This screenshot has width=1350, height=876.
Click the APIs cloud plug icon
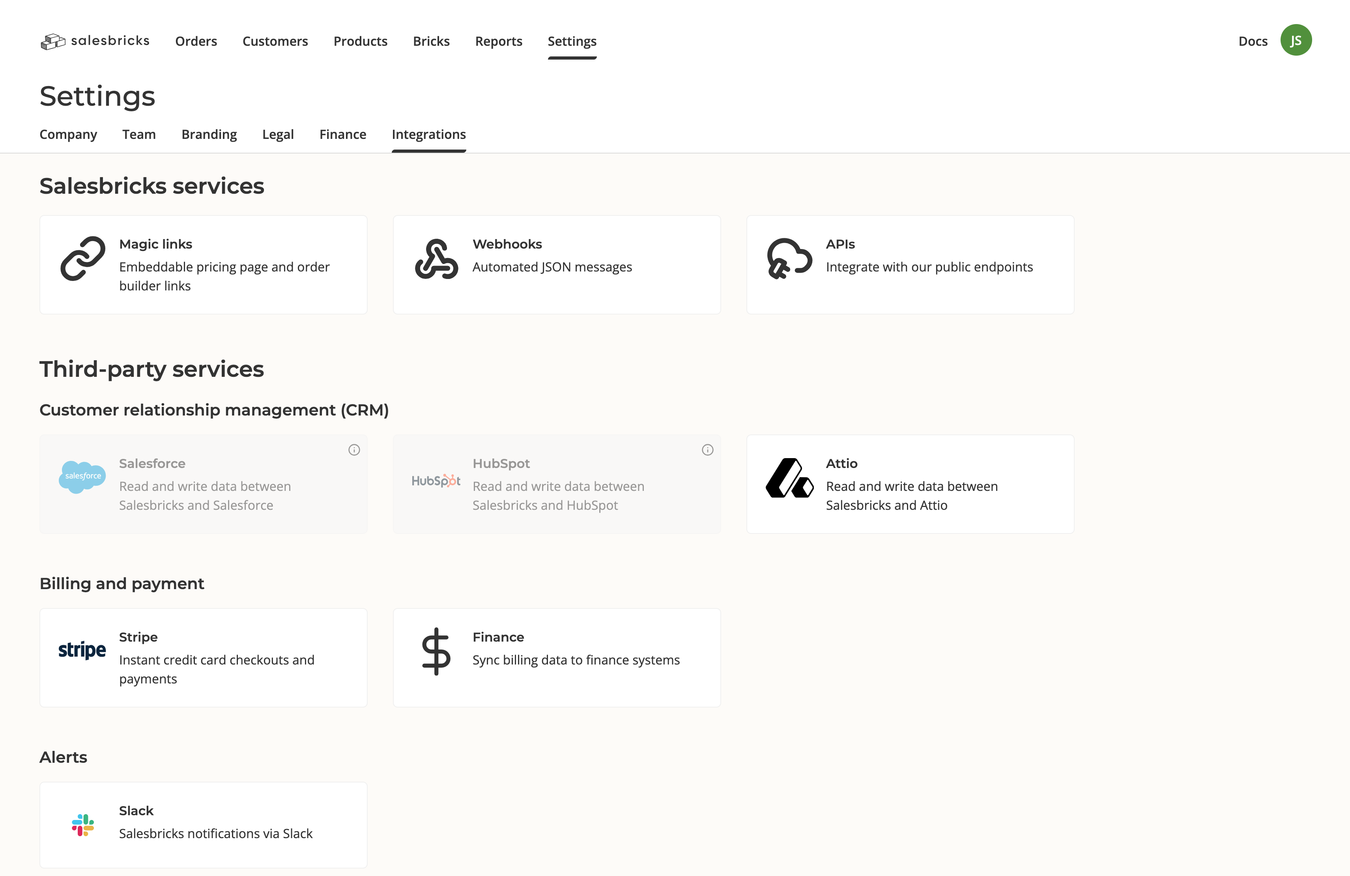click(x=789, y=259)
